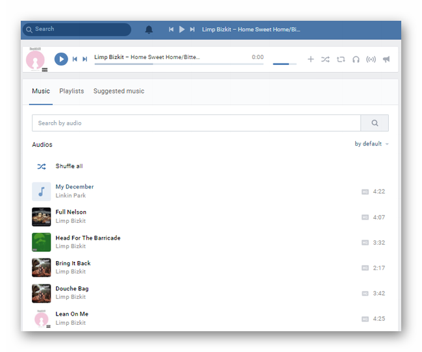422x352 pixels.
Task: Click the magnifier icon in the header search
Action: [x=29, y=30]
